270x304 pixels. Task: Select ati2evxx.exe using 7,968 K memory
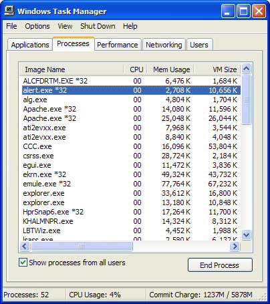[x=131, y=128]
